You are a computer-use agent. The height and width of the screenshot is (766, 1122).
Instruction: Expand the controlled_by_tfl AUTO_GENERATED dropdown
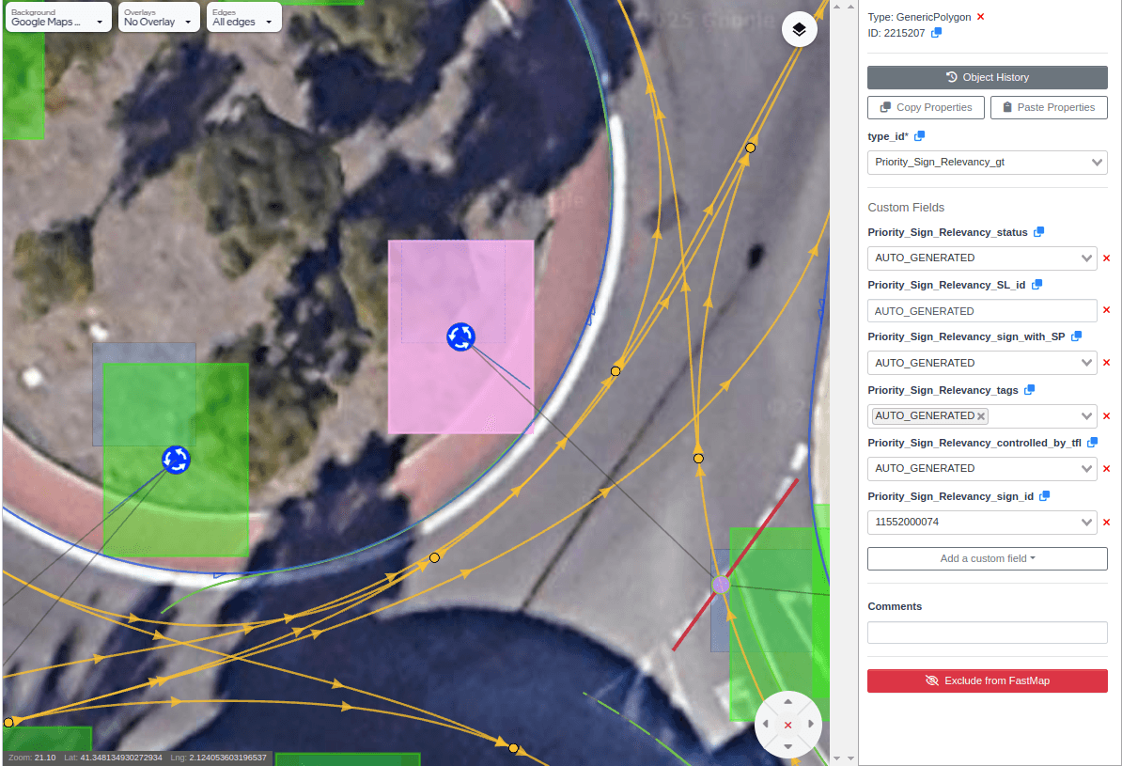tap(982, 469)
